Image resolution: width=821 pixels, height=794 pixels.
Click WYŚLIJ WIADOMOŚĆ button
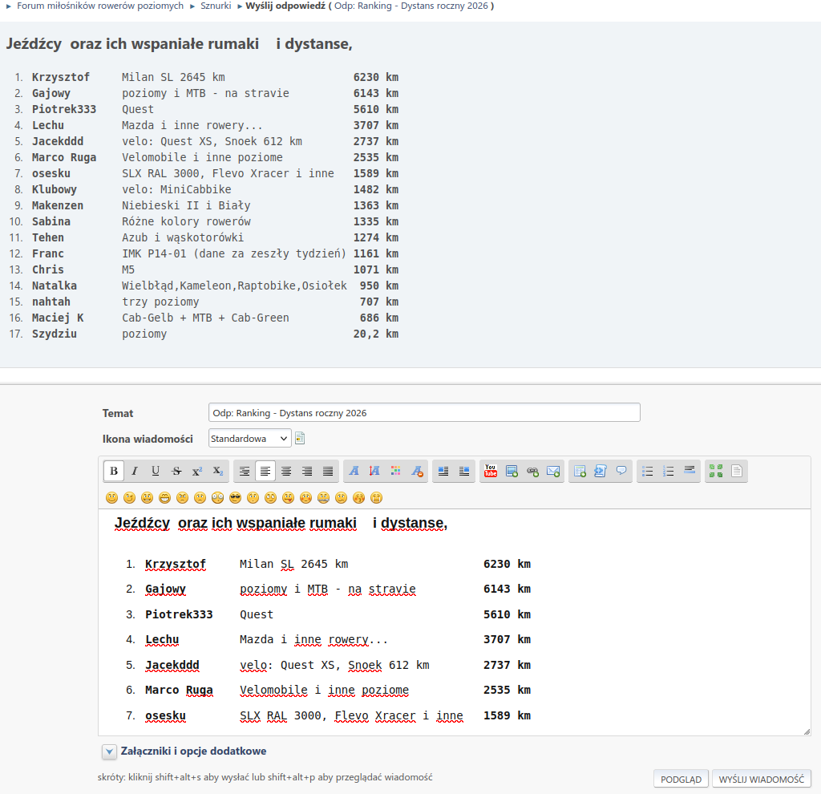pos(762,779)
